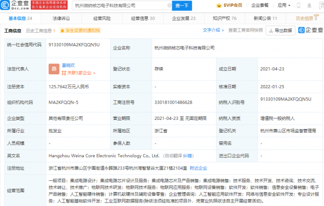Expand the 应用 dropdown menu

tap(284, 5)
